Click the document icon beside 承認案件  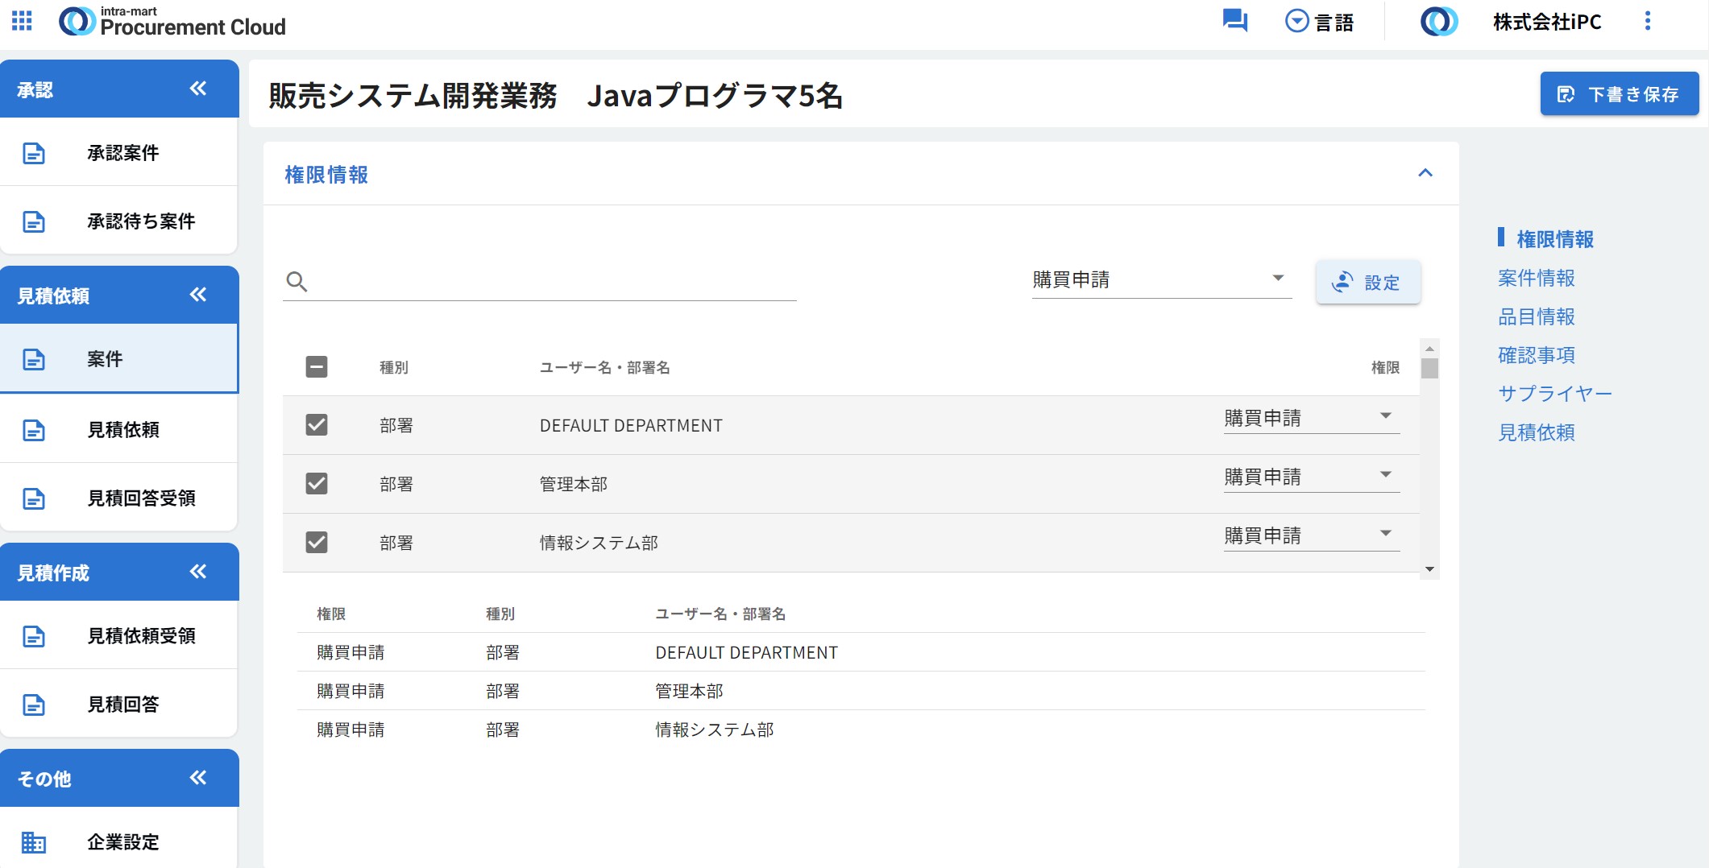coord(34,153)
